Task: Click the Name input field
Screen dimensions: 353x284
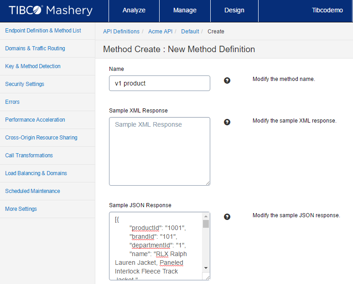Action: [x=159, y=83]
